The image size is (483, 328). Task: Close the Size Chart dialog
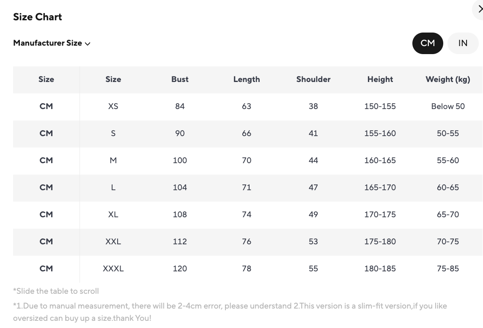click(480, 9)
